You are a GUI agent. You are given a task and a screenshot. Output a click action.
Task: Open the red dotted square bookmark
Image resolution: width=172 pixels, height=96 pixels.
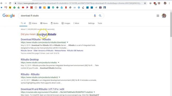tap(31, 7)
